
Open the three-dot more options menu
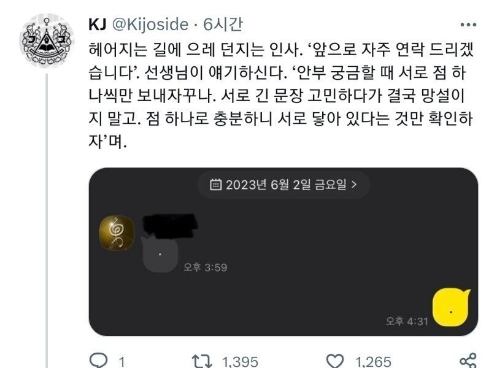(x=468, y=25)
